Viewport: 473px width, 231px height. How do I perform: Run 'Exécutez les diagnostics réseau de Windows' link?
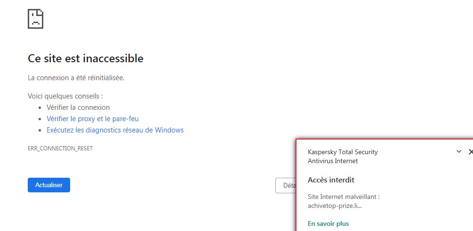[x=115, y=130]
